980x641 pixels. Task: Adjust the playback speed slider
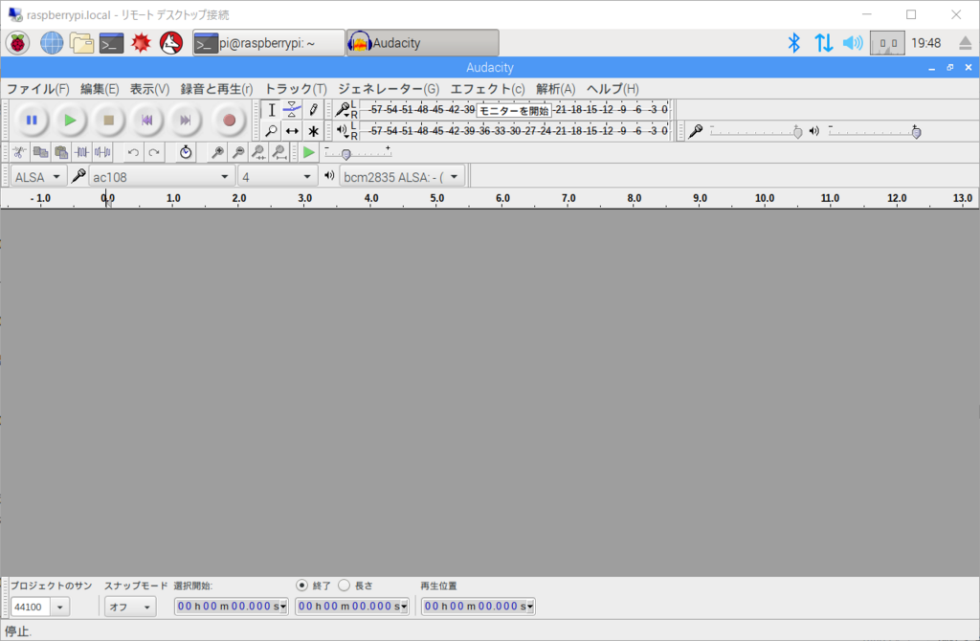click(358, 153)
